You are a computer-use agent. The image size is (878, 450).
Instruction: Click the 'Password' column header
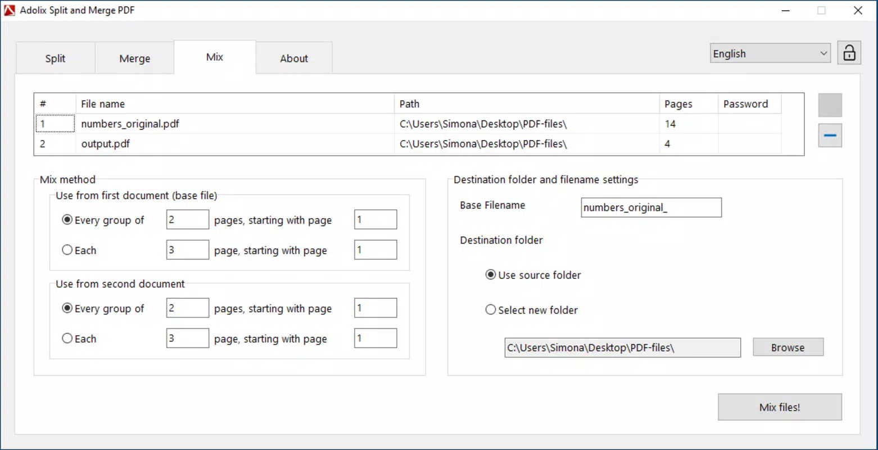[750, 103]
